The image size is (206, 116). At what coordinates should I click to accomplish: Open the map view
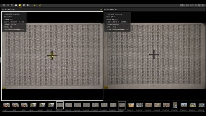click(x=12, y=5)
